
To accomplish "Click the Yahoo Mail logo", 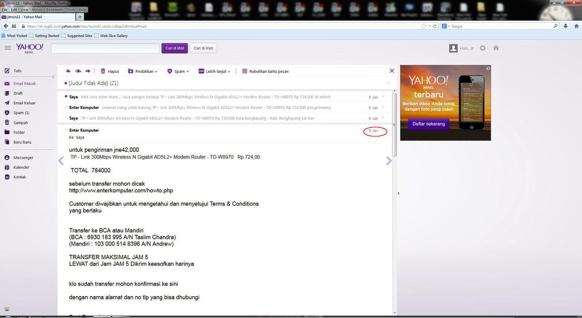I will [30, 48].
